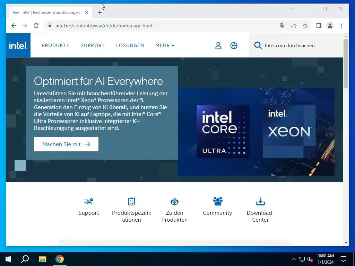
Task: Click the lock icon in address bar
Action: 50,26
